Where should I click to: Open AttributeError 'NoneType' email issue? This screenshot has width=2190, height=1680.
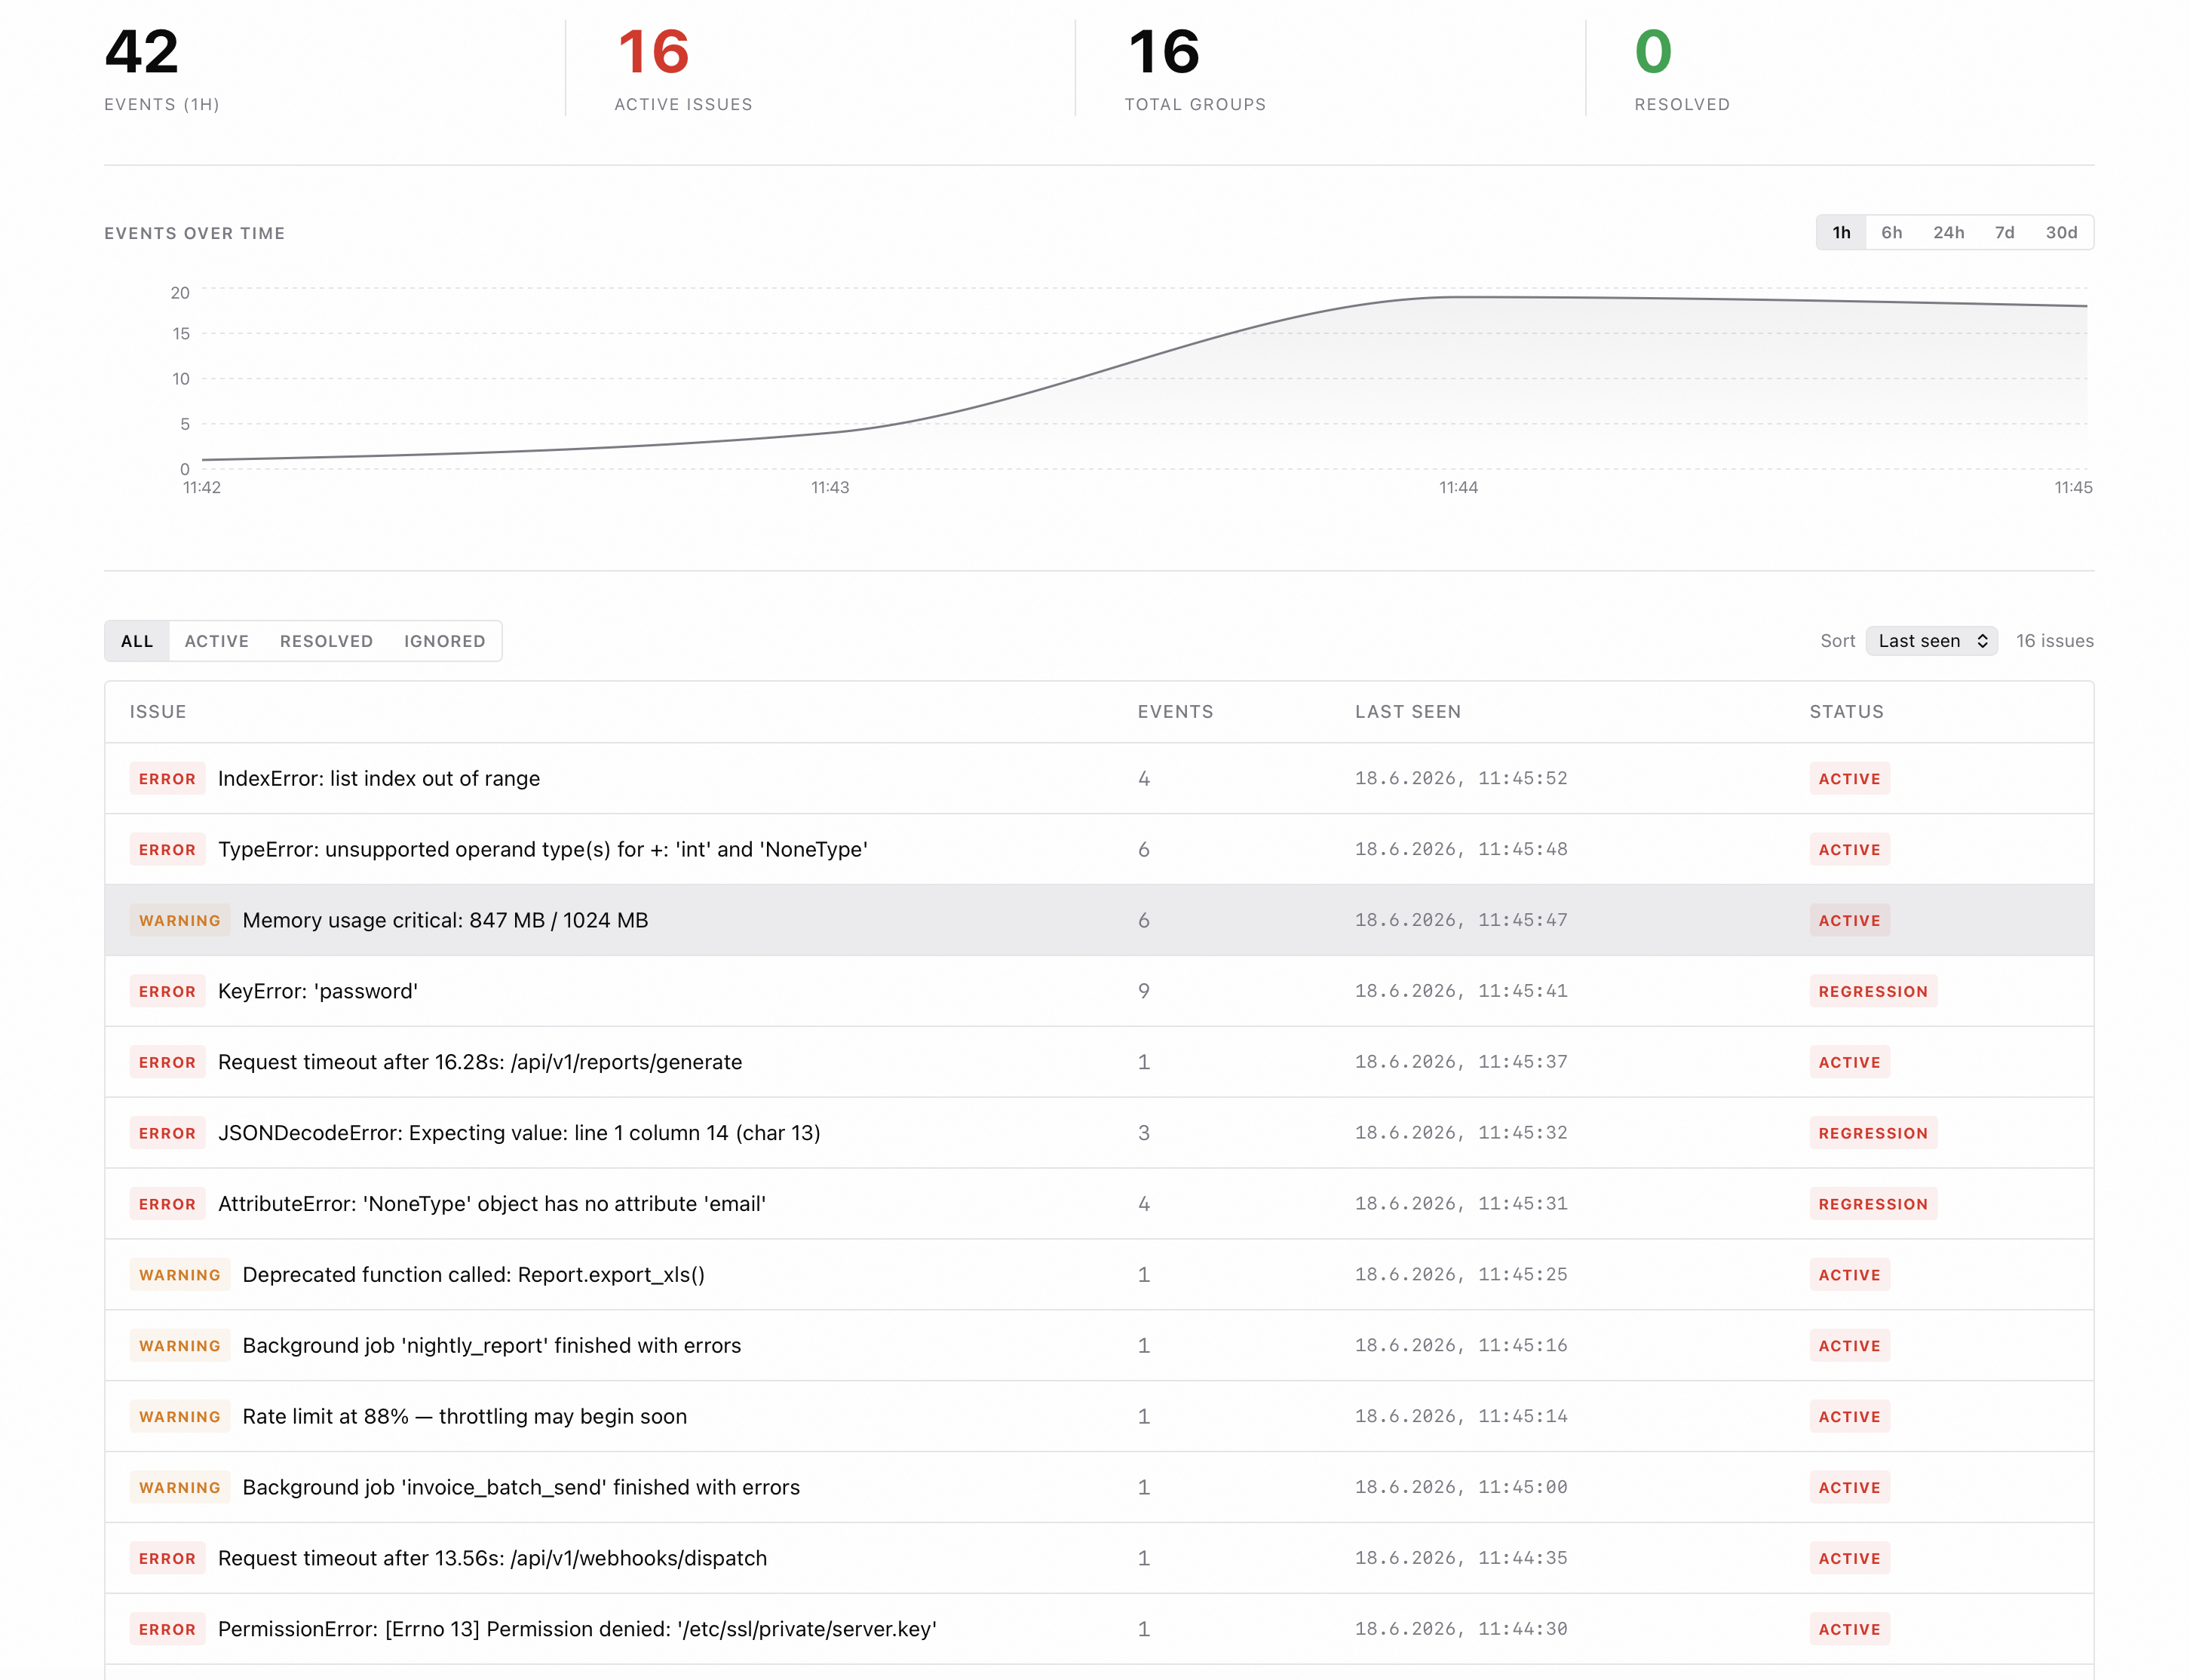click(x=1099, y=1204)
